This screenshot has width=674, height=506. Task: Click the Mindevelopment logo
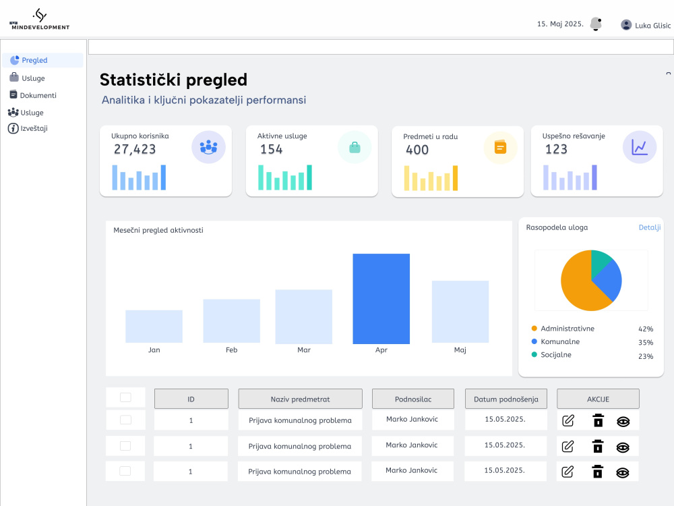(40, 20)
